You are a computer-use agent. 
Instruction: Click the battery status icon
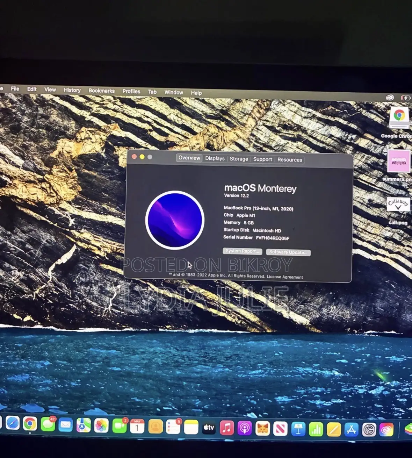(406, 98)
